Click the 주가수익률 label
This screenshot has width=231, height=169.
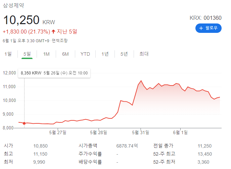(x=90, y=154)
